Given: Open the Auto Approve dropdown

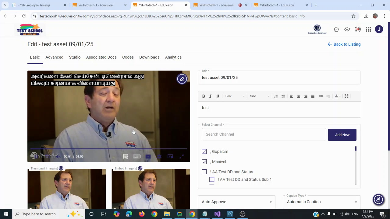Looking at the screenshot, I should (x=236, y=202).
